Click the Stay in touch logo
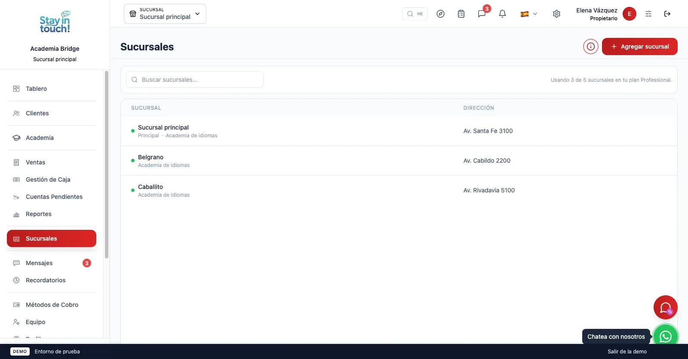The image size is (688, 359). pos(55,22)
